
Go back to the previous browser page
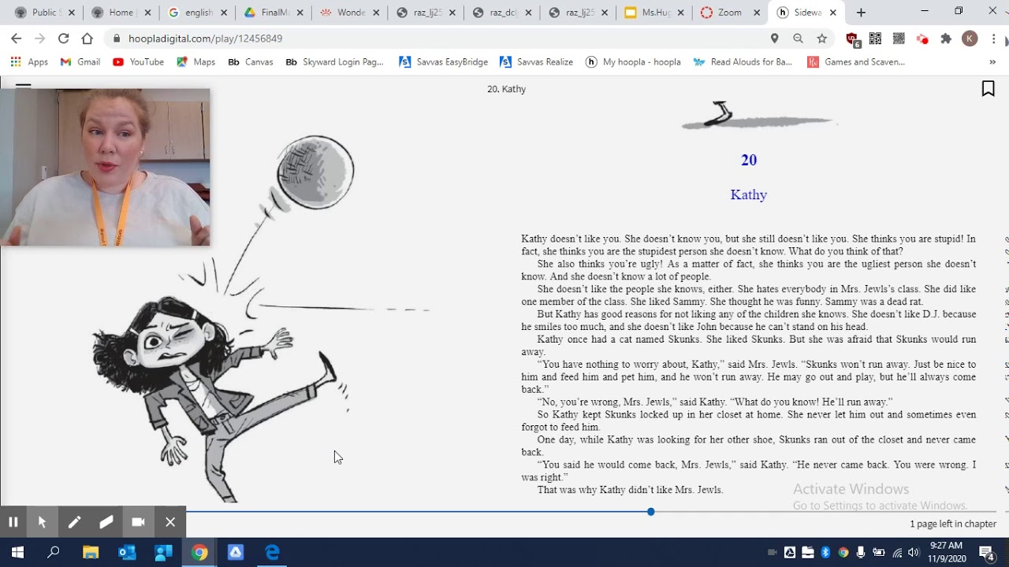point(16,38)
